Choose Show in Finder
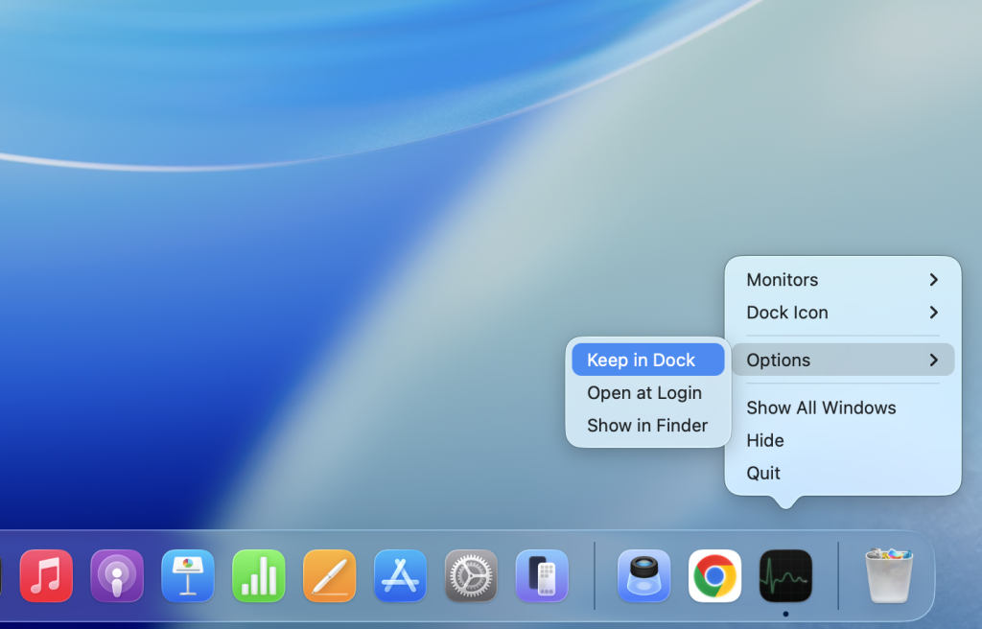This screenshot has height=629, width=982. pos(648,426)
